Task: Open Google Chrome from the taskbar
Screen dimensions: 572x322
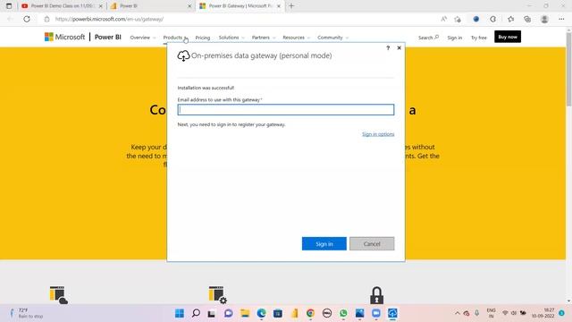Action: 310,313
